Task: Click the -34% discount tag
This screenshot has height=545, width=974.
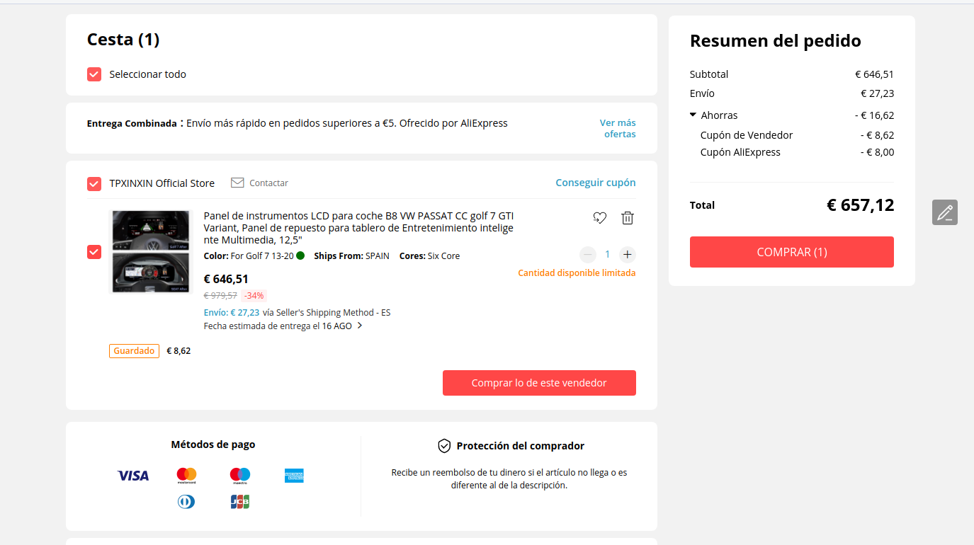Action: [x=254, y=296]
